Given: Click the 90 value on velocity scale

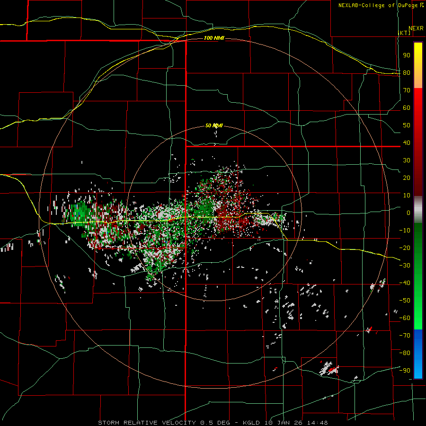Looking at the screenshot, I should point(407,55).
